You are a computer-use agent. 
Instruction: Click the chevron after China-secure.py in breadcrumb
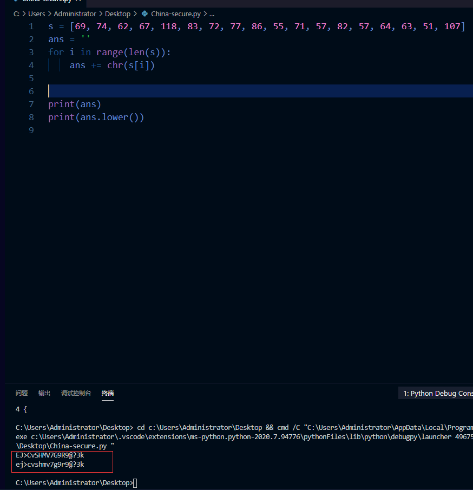click(x=205, y=14)
